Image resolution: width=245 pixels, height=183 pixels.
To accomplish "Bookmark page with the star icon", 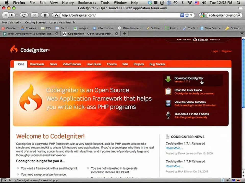I will click(187, 15).
